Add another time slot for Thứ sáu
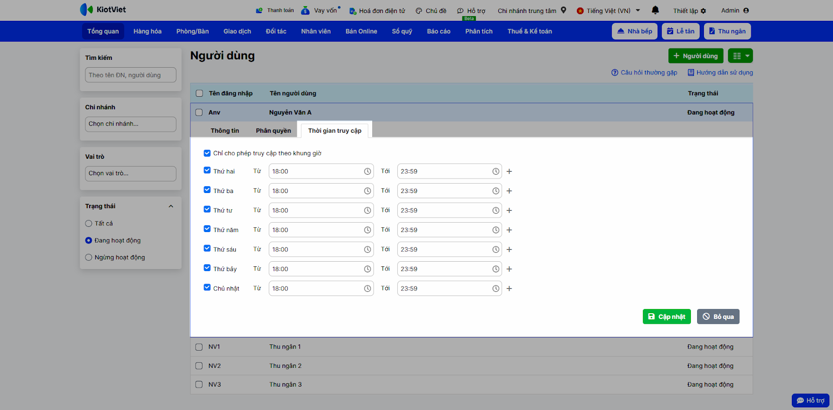The height and width of the screenshot is (410, 833). pos(509,250)
